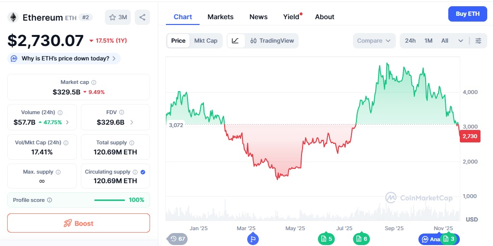Image resolution: width=493 pixels, height=246 pixels.
Task: Add Ethereum to watchlist via star button
Action: tap(118, 17)
